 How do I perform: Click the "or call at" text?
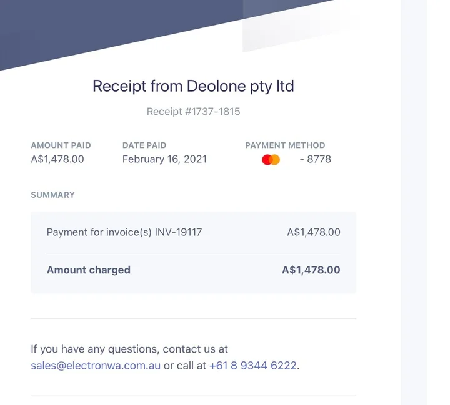point(185,366)
